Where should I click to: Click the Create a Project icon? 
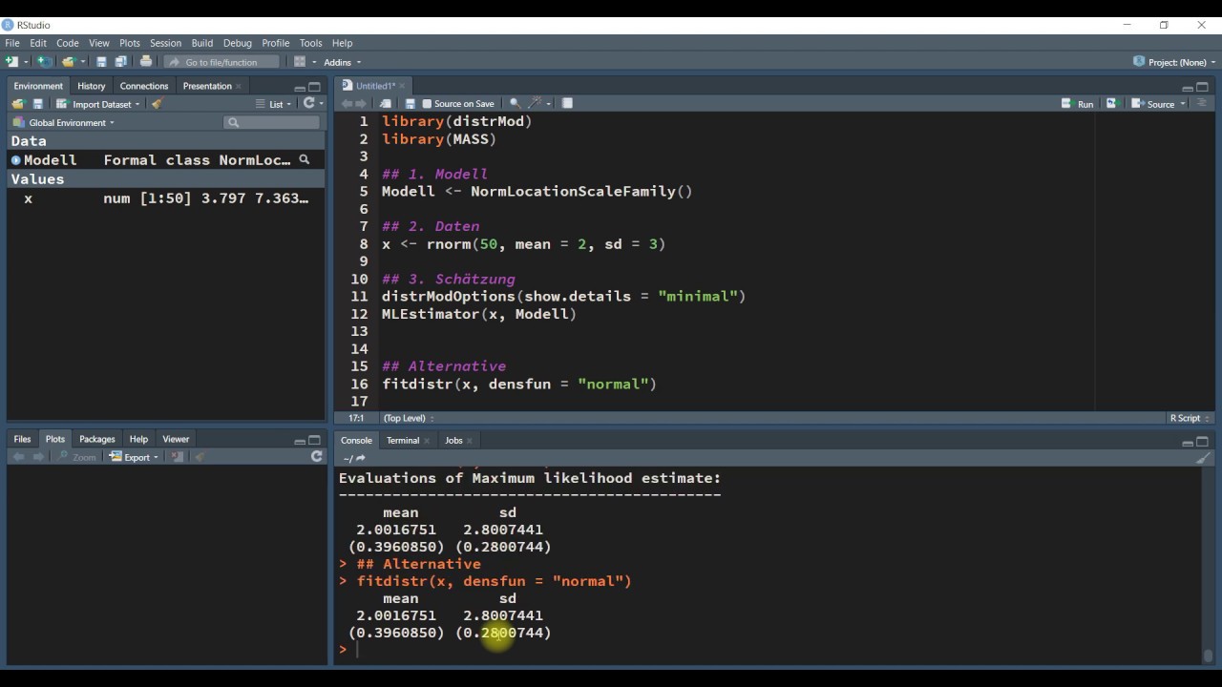tap(44, 62)
